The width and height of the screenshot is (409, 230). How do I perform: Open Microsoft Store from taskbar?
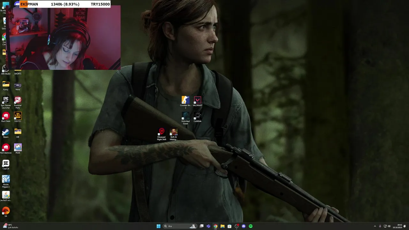229,226
